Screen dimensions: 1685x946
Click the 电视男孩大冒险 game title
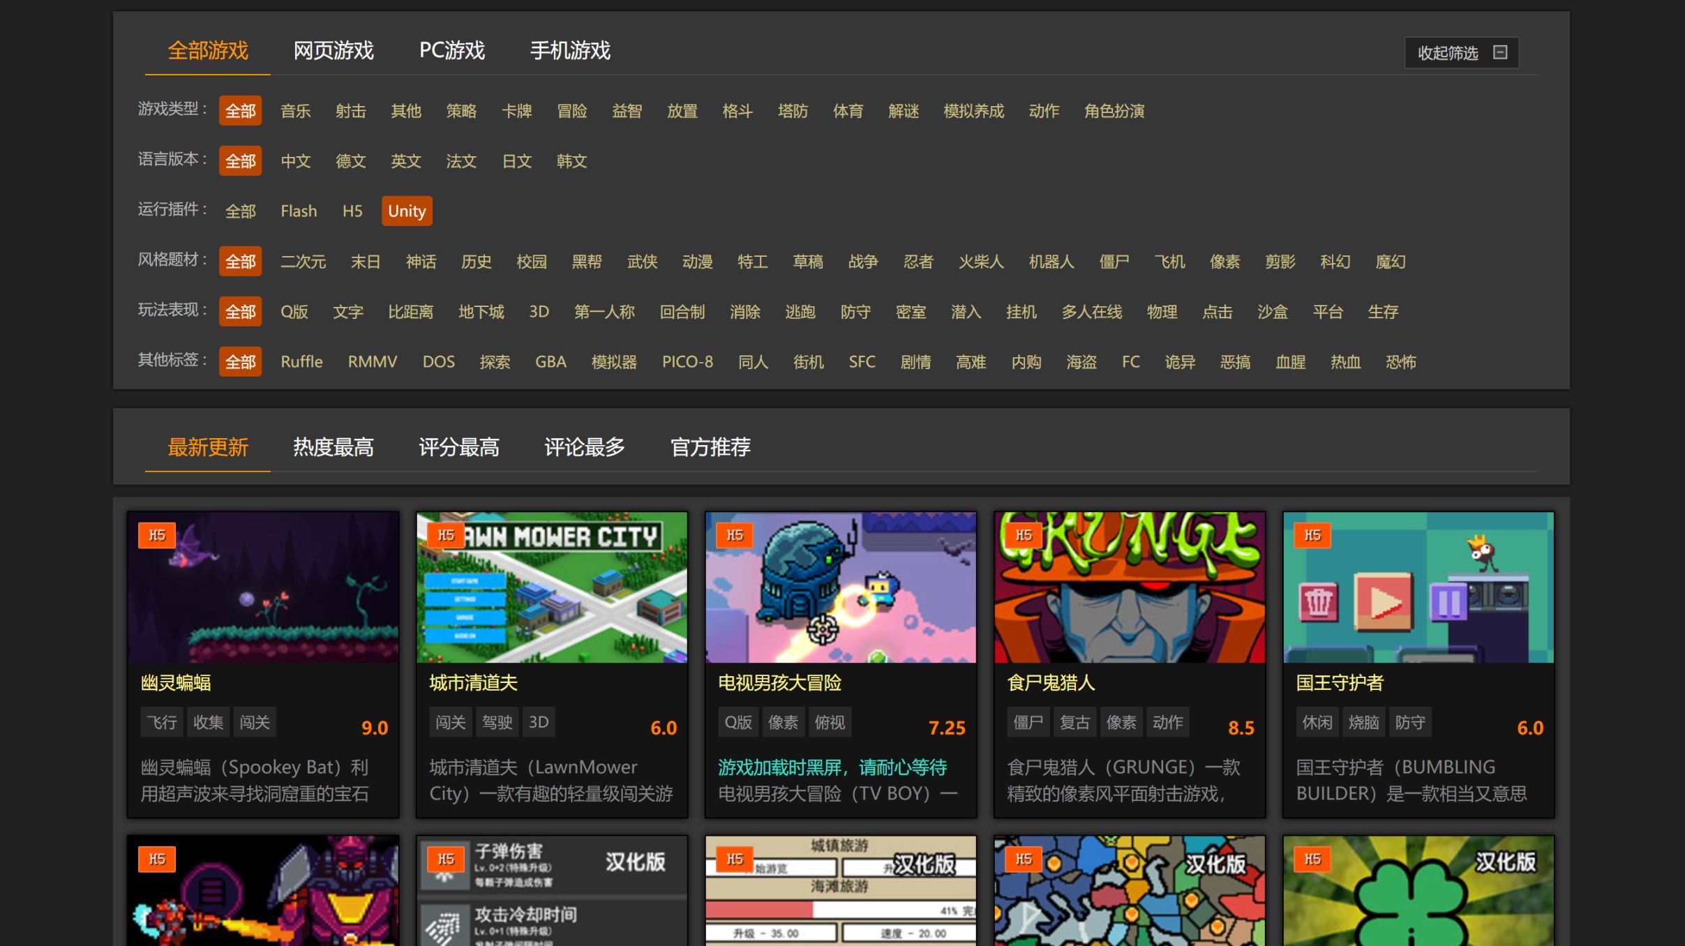(x=780, y=683)
